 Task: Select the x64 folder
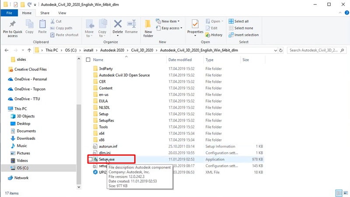coord(101,134)
